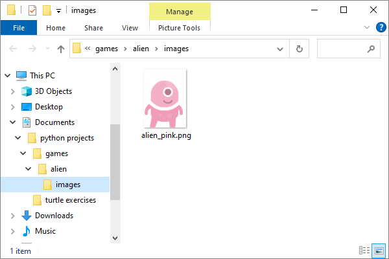Open Help with the question mark icon
The height and width of the screenshot is (259, 389).
click(x=381, y=27)
